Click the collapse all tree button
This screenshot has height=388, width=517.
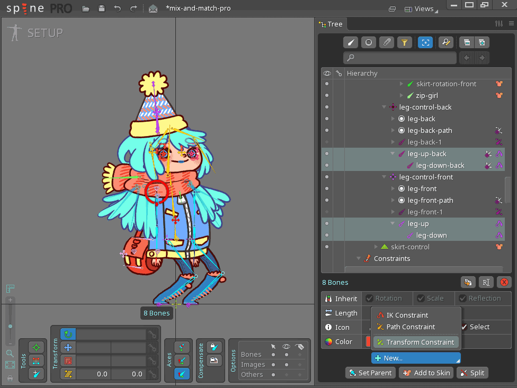click(466, 43)
